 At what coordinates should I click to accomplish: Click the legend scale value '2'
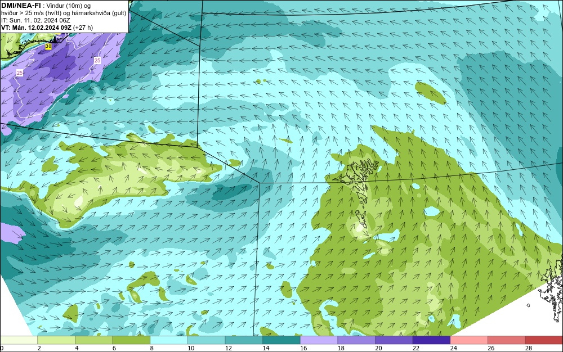pos(39,348)
